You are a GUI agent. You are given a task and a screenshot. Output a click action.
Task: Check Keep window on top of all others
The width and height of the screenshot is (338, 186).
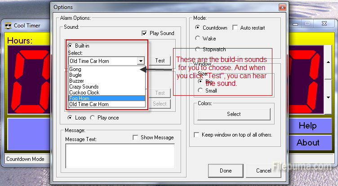(x=196, y=135)
